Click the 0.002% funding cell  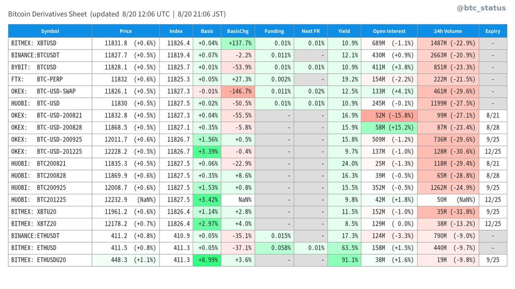pyautogui.click(x=274, y=79)
